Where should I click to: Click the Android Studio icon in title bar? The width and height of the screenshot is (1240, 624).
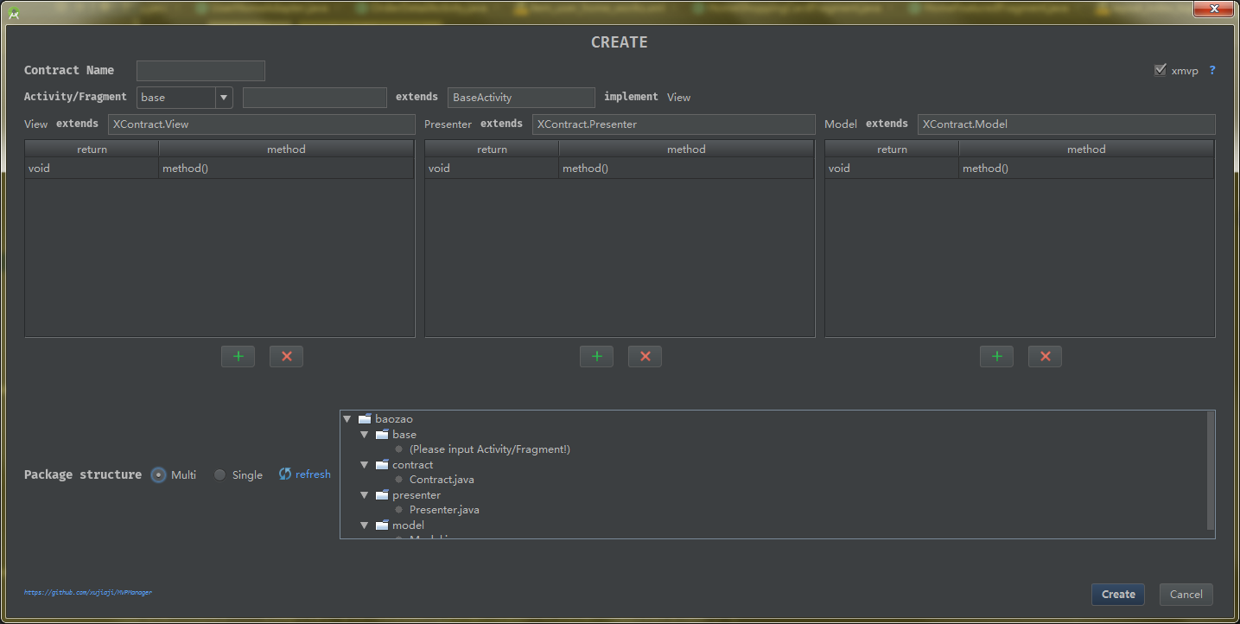tap(14, 12)
